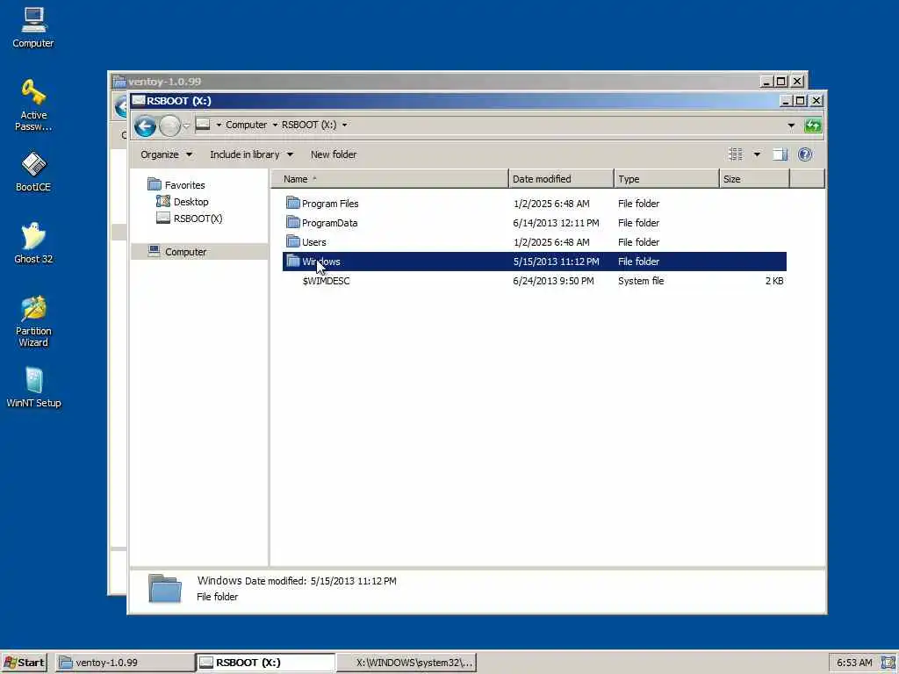This screenshot has height=674, width=899.
Task: Sort by Date modified column header
Action: click(x=561, y=179)
